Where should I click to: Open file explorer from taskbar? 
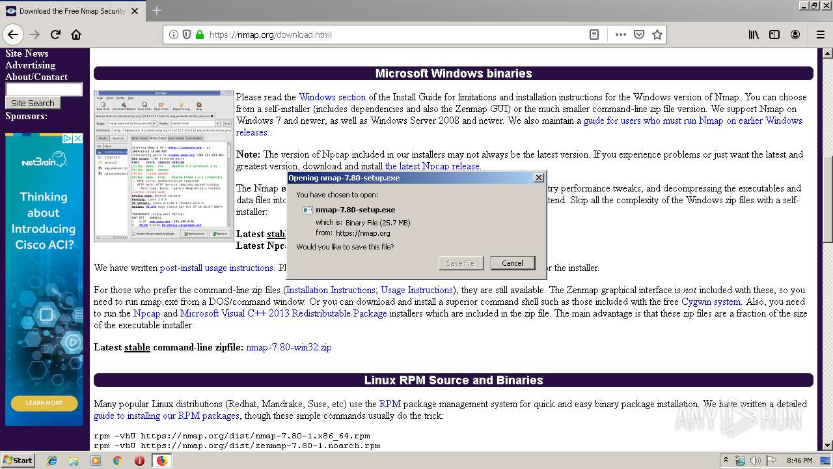click(x=74, y=461)
